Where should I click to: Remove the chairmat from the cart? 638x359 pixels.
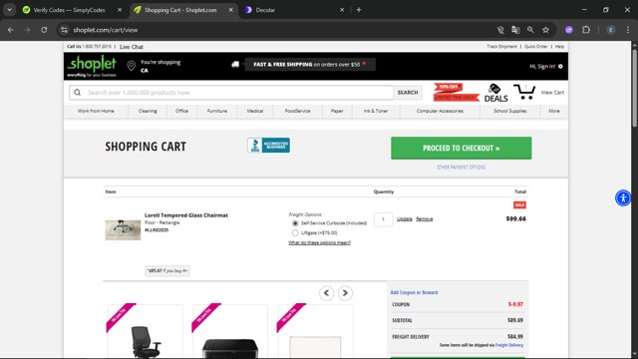click(x=424, y=219)
